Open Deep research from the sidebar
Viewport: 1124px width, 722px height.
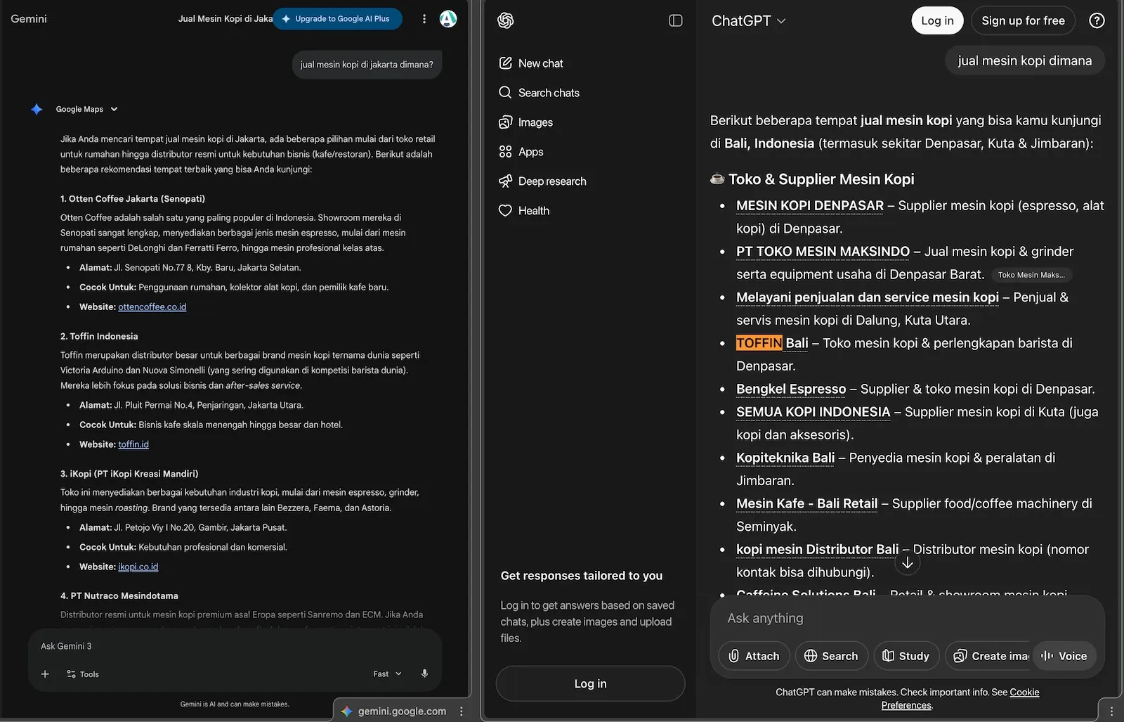[551, 181]
